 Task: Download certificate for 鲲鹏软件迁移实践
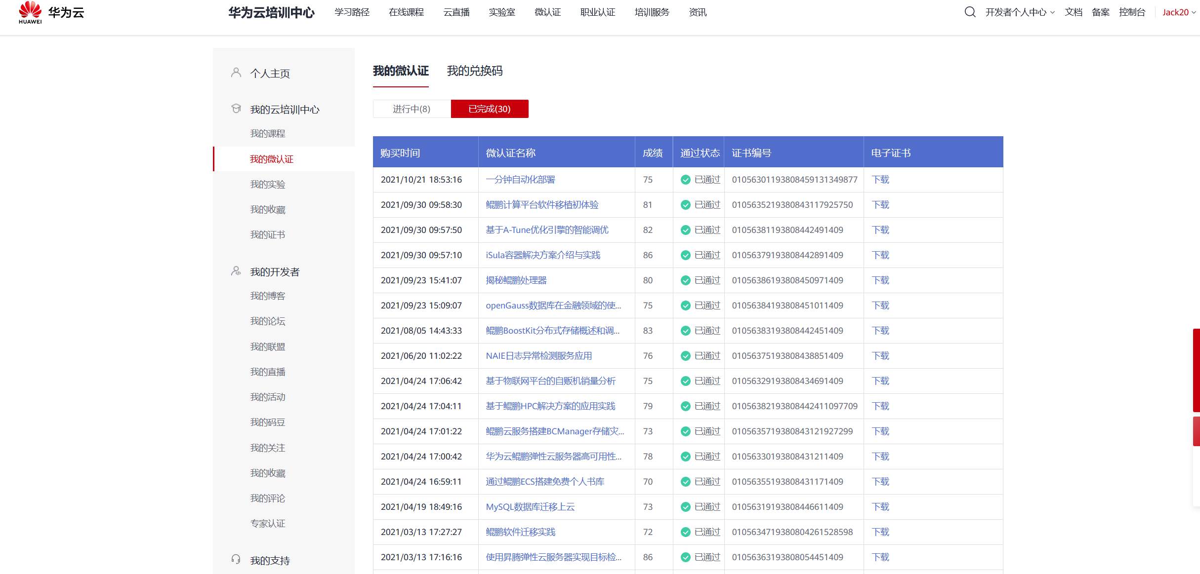pos(880,532)
